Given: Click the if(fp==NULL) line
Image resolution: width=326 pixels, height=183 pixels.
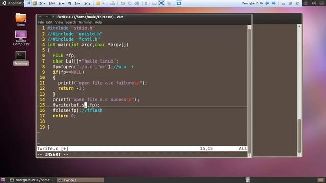Looking at the screenshot, I should click(x=68, y=72).
